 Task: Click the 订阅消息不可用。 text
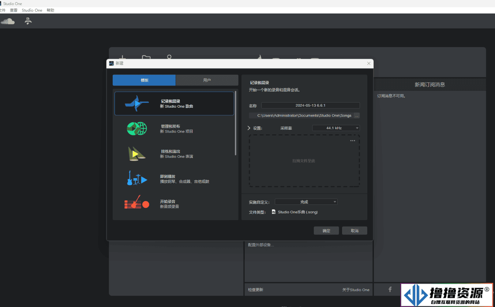pyautogui.click(x=391, y=96)
